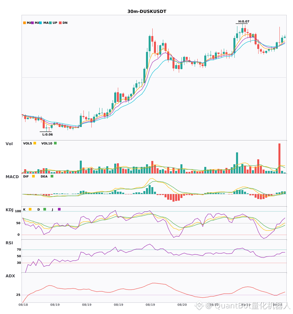Click the tallest red volume bar

(279, 158)
